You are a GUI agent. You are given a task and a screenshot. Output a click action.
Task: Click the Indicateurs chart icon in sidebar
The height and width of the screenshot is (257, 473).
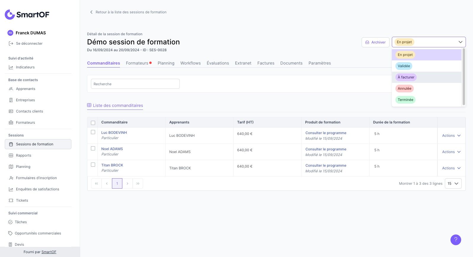click(x=11, y=67)
